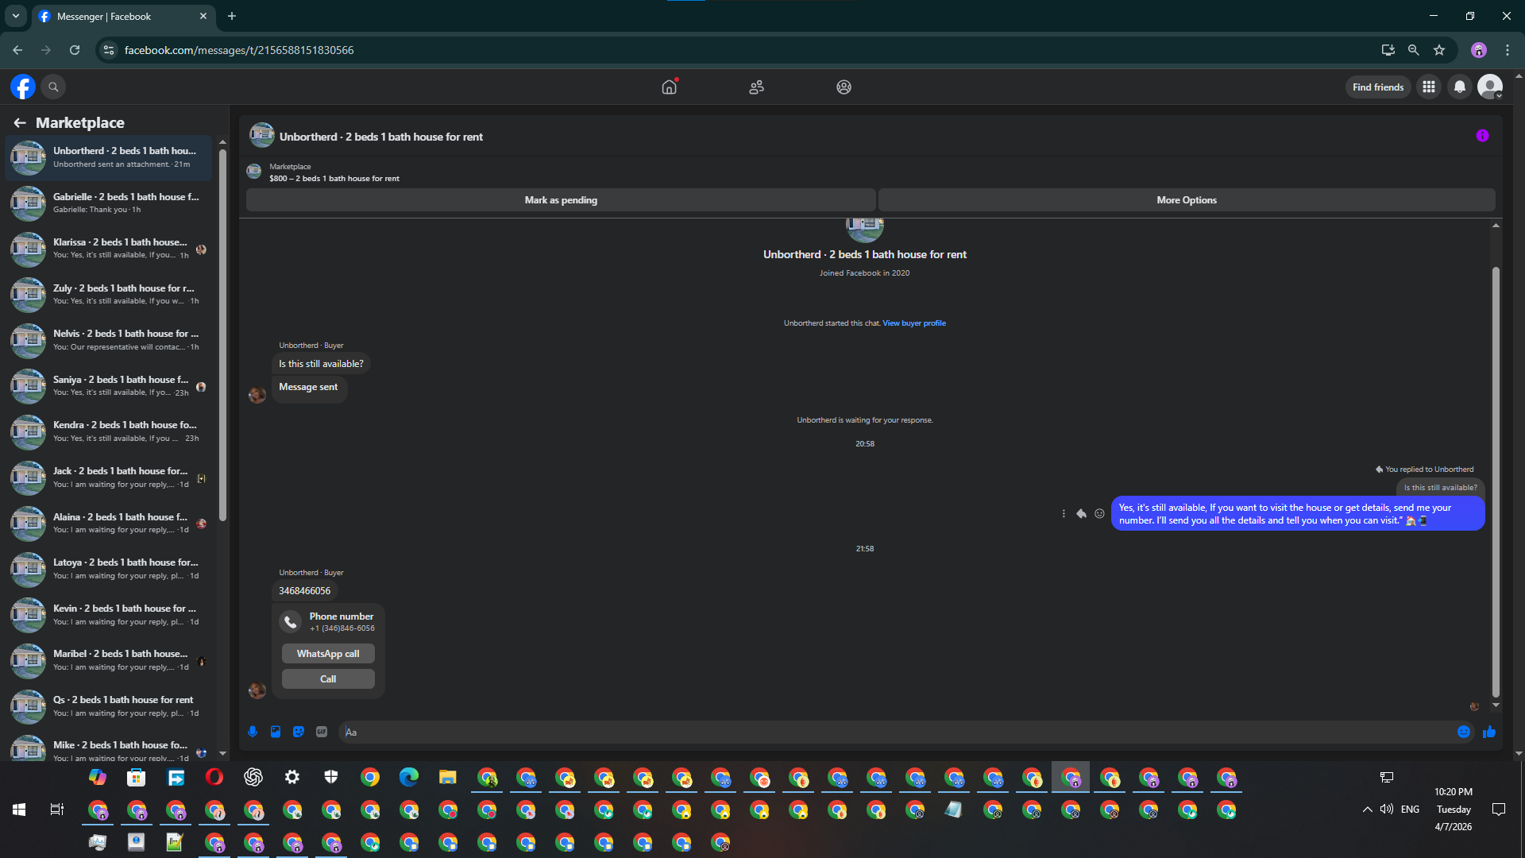Click the reply arrow beside the blue message
Viewport: 1525px width, 858px height.
pyautogui.click(x=1081, y=513)
